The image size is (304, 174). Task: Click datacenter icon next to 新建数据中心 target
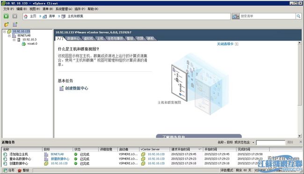(x=46, y=159)
